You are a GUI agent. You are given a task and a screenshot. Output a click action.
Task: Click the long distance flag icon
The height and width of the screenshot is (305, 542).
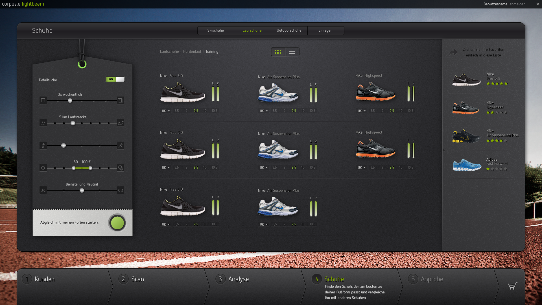[x=121, y=123]
